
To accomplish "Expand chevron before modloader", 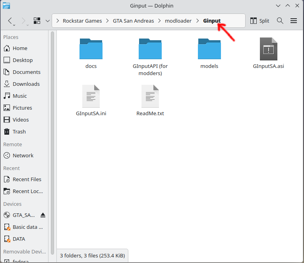I will coord(159,21).
